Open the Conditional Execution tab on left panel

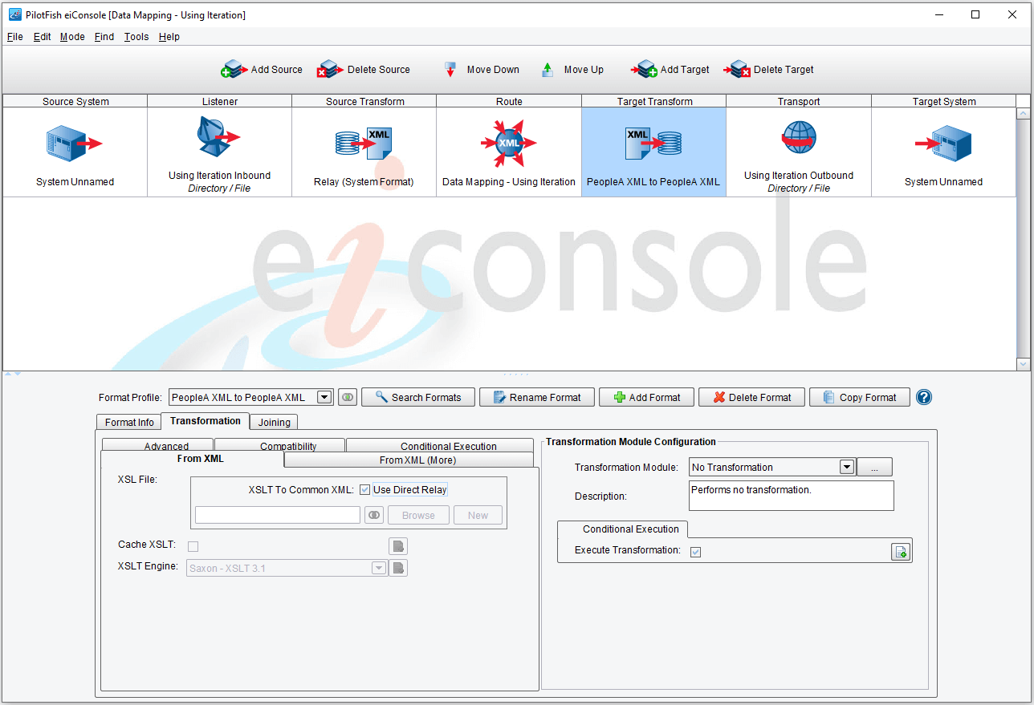click(440, 446)
